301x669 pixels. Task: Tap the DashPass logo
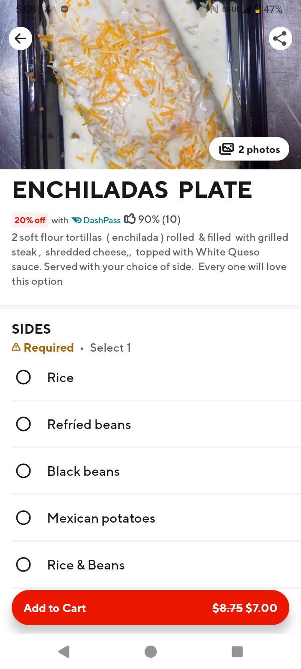(x=96, y=220)
